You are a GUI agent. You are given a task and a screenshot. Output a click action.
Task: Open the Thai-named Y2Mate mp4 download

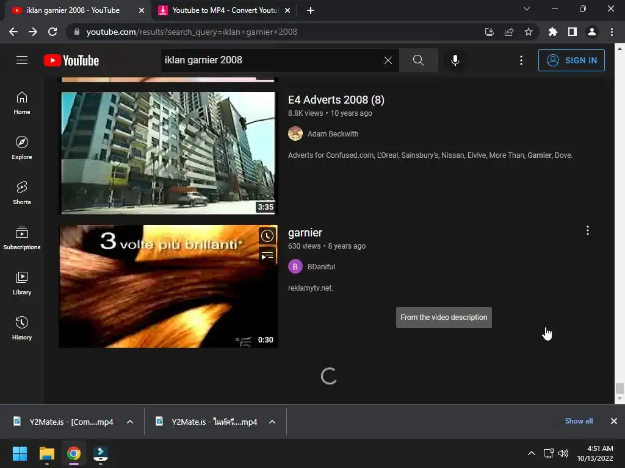tap(208, 422)
